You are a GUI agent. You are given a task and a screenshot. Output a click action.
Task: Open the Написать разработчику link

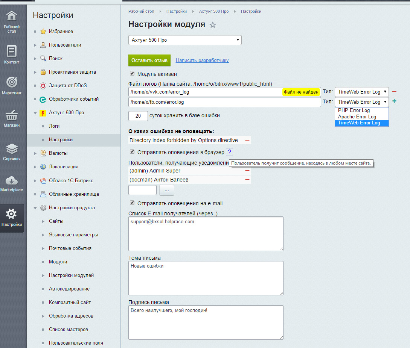(x=202, y=60)
